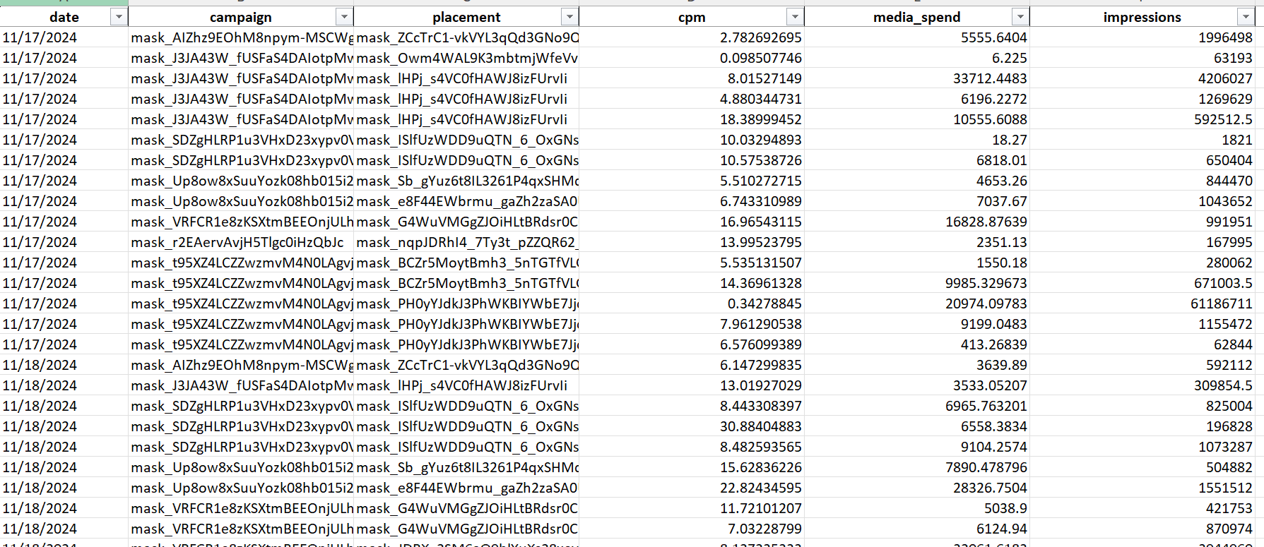Viewport: 1264px width, 547px height.
Task: Select impressions cell 167995
Action: (x=1142, y=242)
